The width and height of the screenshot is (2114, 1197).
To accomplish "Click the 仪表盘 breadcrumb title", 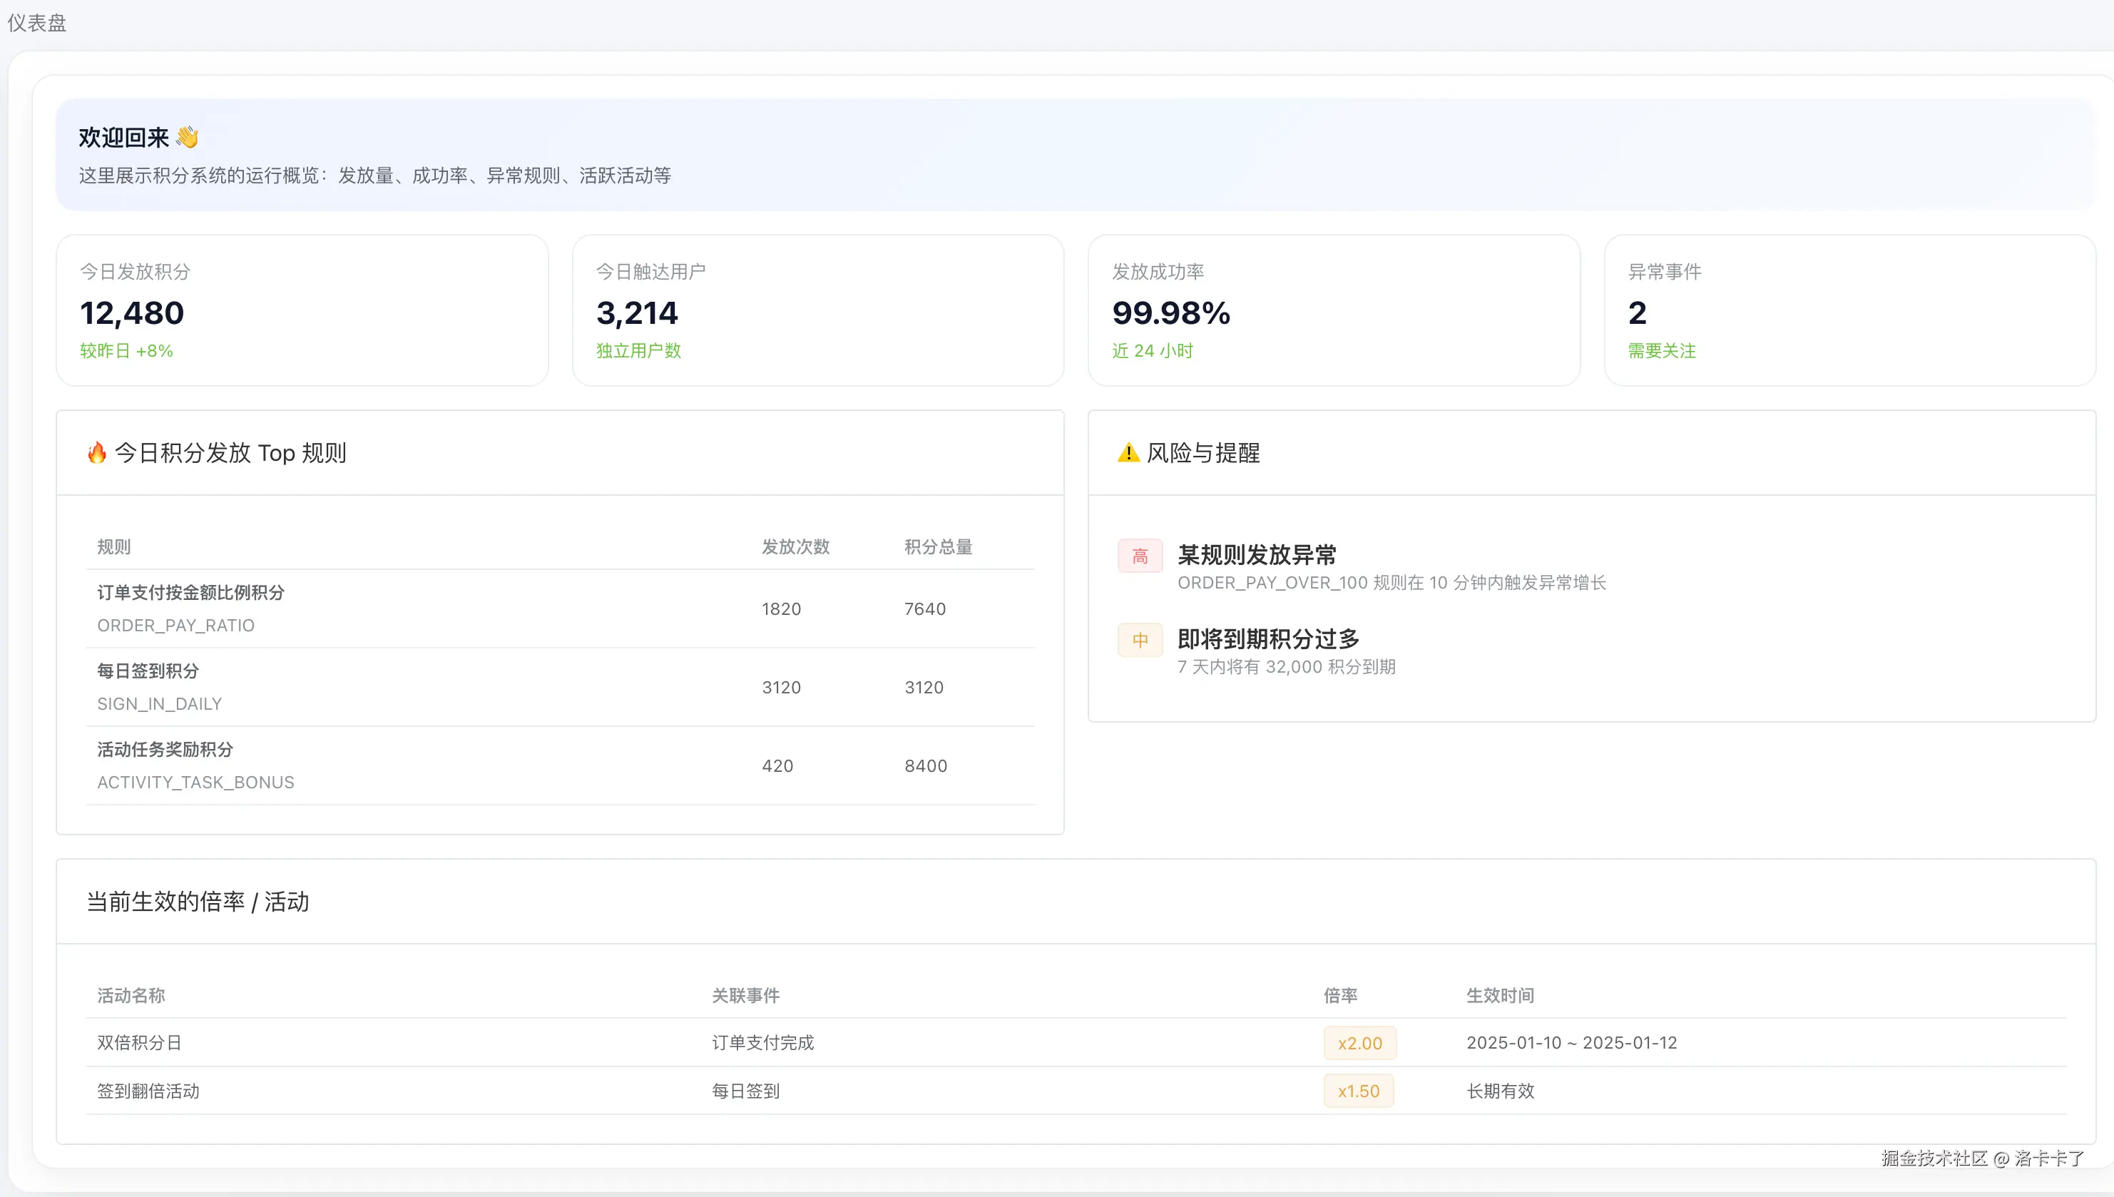I will [x=37, y=23].
